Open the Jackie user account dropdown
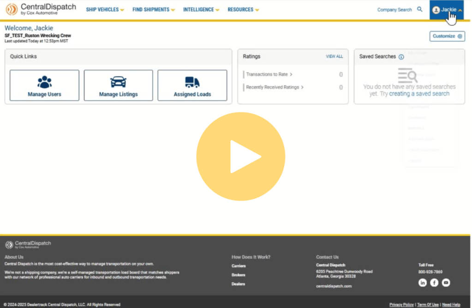The height and width of the screenshot is (308, 472). [447, 10]
